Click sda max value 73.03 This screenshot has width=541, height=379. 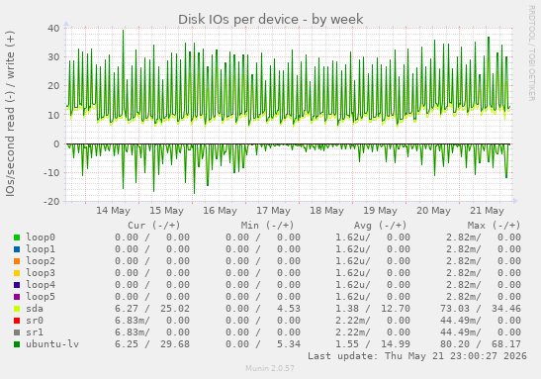click(455, 309)
